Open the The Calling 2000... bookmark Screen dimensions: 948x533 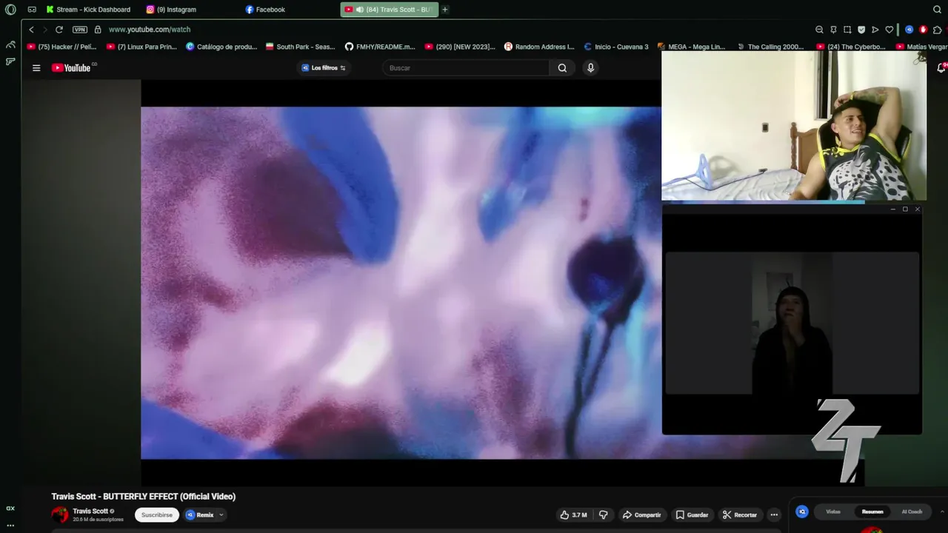pos(770,47)
